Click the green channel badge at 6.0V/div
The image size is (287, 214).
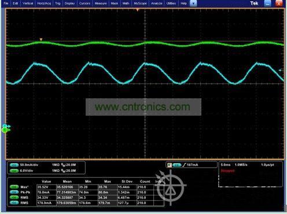[14, 171]
